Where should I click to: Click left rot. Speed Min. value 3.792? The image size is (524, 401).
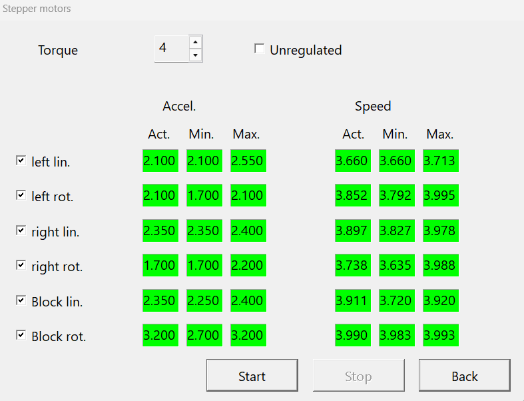coord(397,195)
